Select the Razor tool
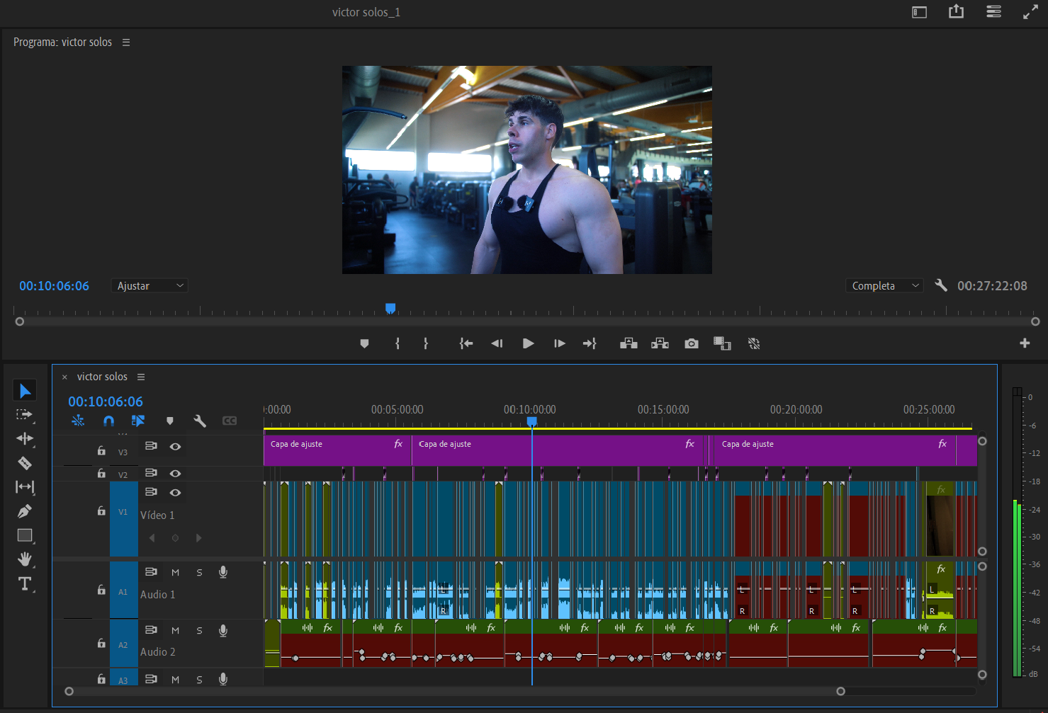Viewport: 1048px width, 713px height. click(25, 463)
